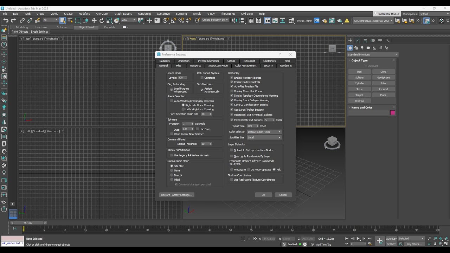Open the Modify panel tab icon
This screenshot has height=253, width=450.
358,40
